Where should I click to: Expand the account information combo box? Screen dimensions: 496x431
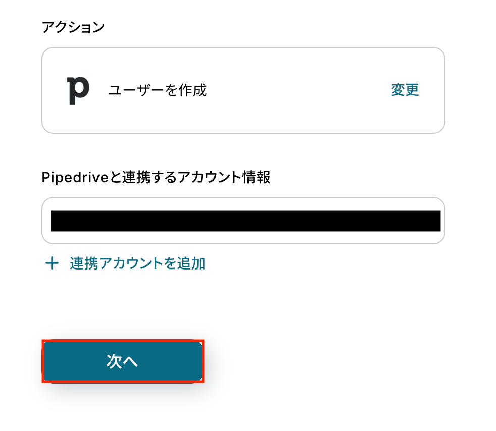243,221
